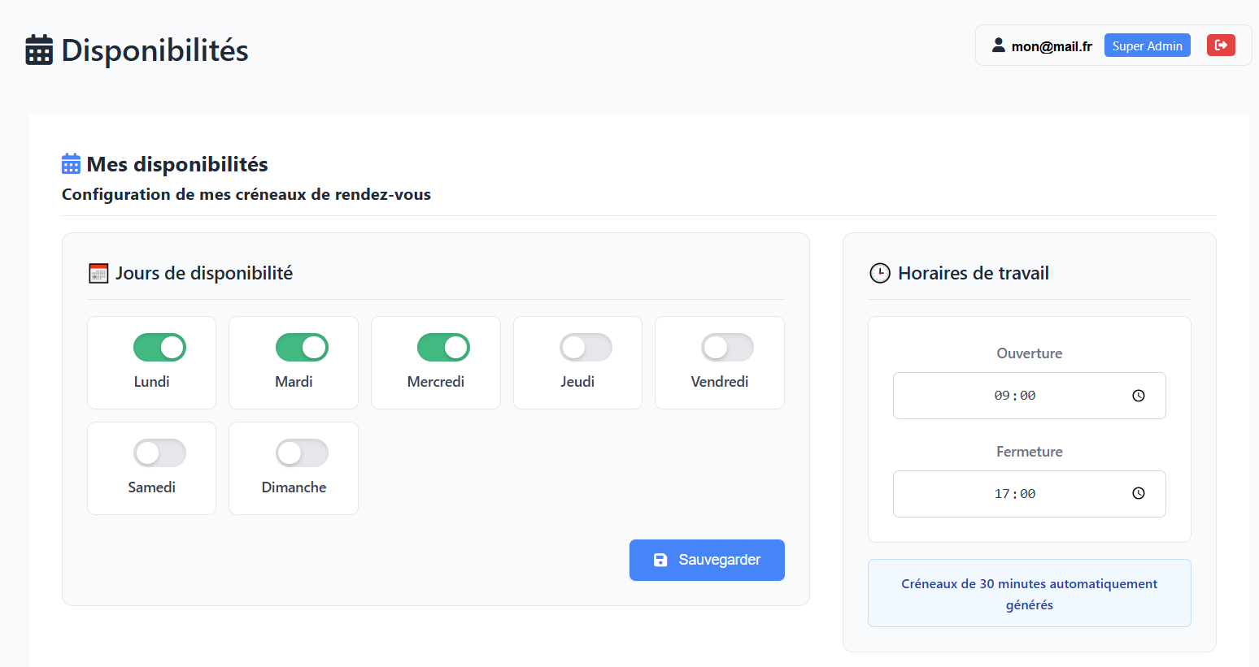The image size is (1259, 667).
Task: Click the Mercredi day label
Action: tap(436, 382)
